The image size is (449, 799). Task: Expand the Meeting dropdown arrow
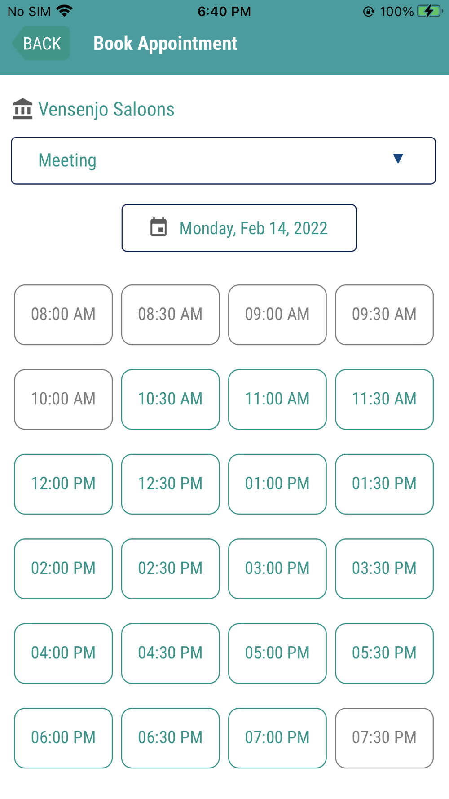[x=398, y=159]
